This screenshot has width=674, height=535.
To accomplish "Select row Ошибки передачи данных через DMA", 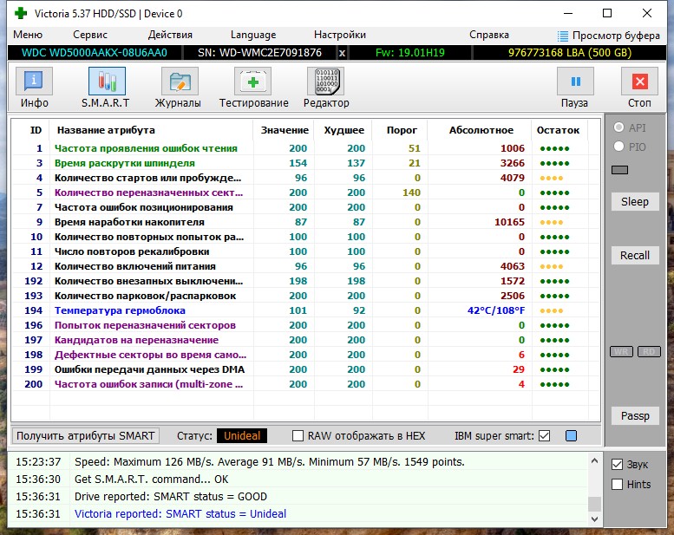I will click(306, 369).
